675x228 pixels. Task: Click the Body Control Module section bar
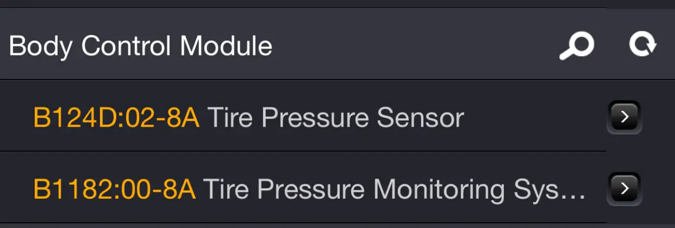point(337,45)
